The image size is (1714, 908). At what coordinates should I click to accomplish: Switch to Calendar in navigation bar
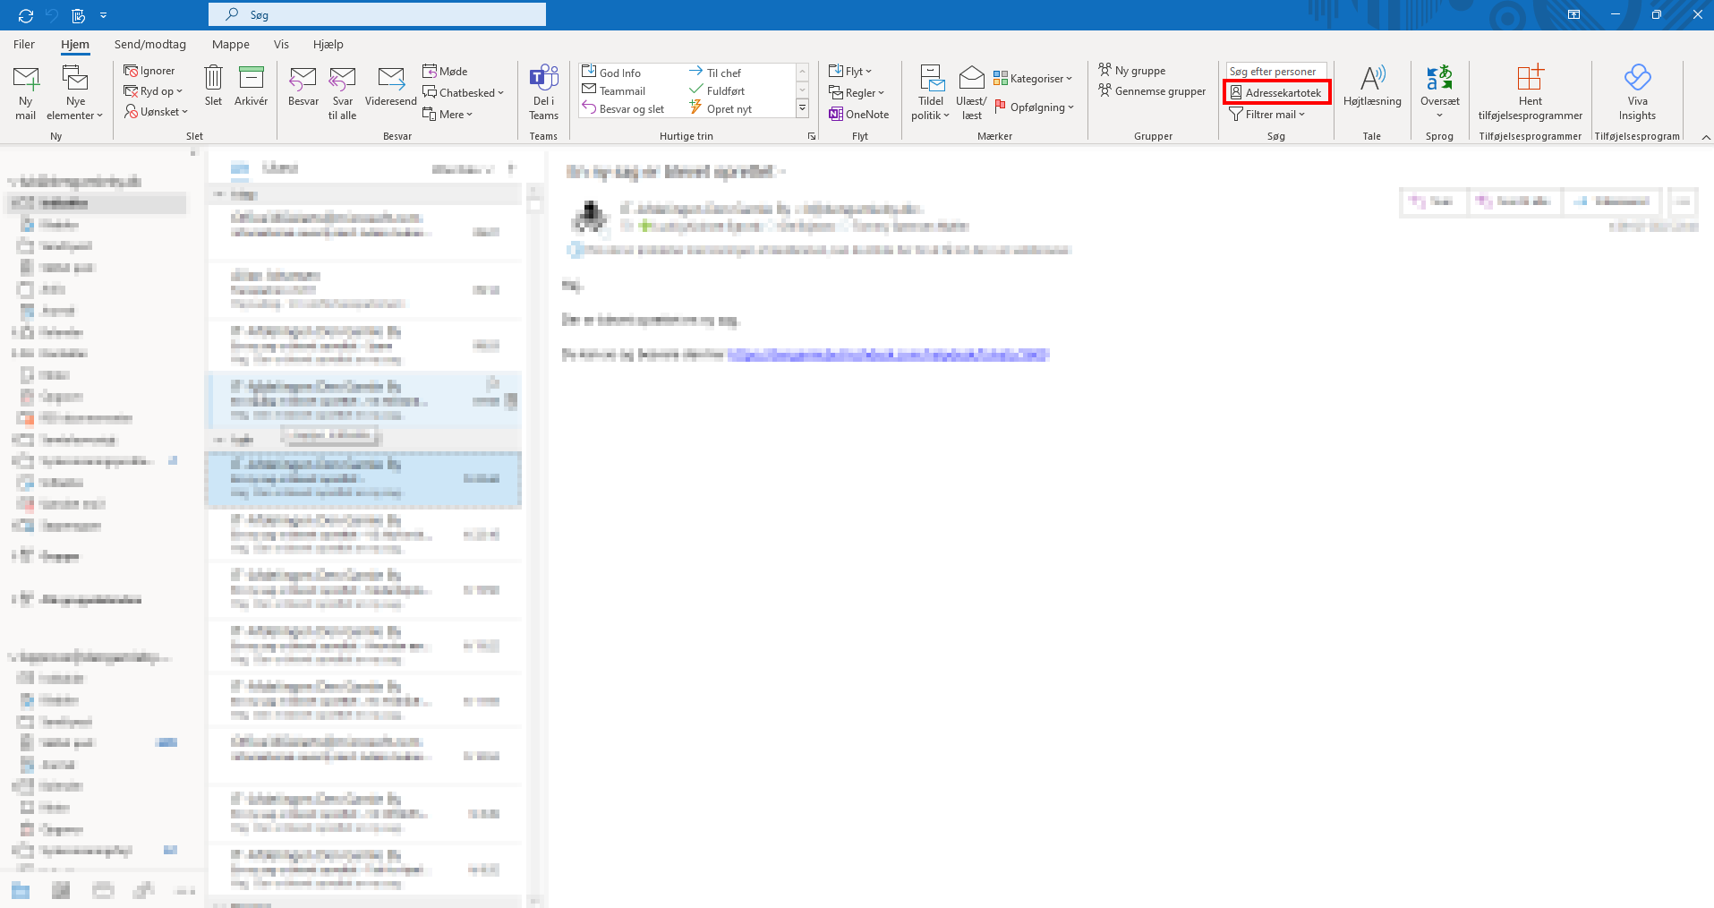61,890
